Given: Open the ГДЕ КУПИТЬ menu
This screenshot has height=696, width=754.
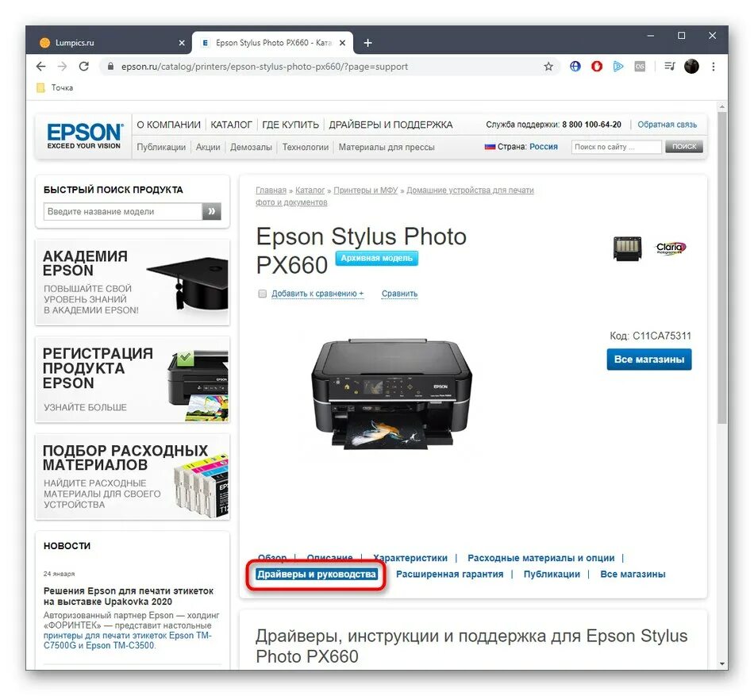Looking at the screenshot, I should (290, 125).
